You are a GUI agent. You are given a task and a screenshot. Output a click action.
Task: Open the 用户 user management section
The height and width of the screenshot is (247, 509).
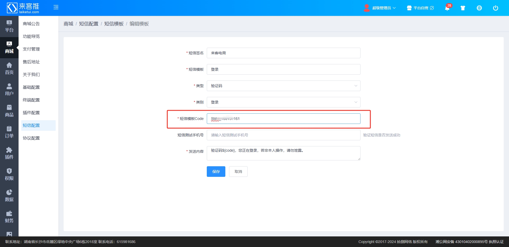tap(9, 89)
